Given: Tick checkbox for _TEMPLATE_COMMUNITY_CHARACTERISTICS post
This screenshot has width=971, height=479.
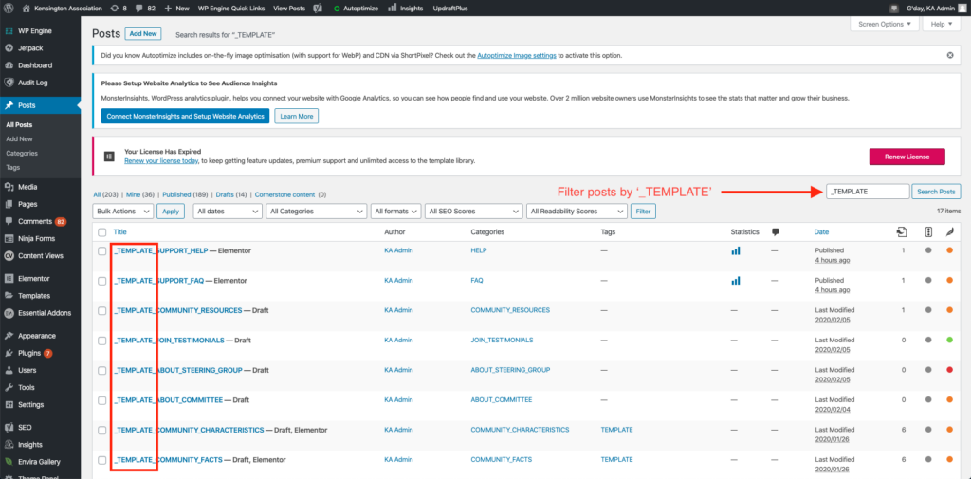Looking at the screenshot, I should tap(102, 430).
